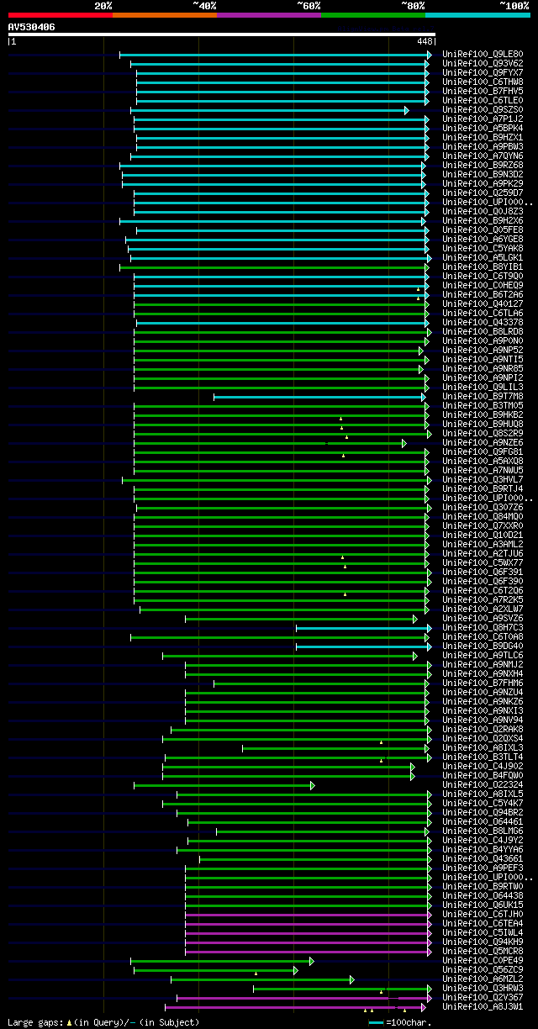Click the red 20% legend segment
538x1029 pixels.
tap(61, 15)
